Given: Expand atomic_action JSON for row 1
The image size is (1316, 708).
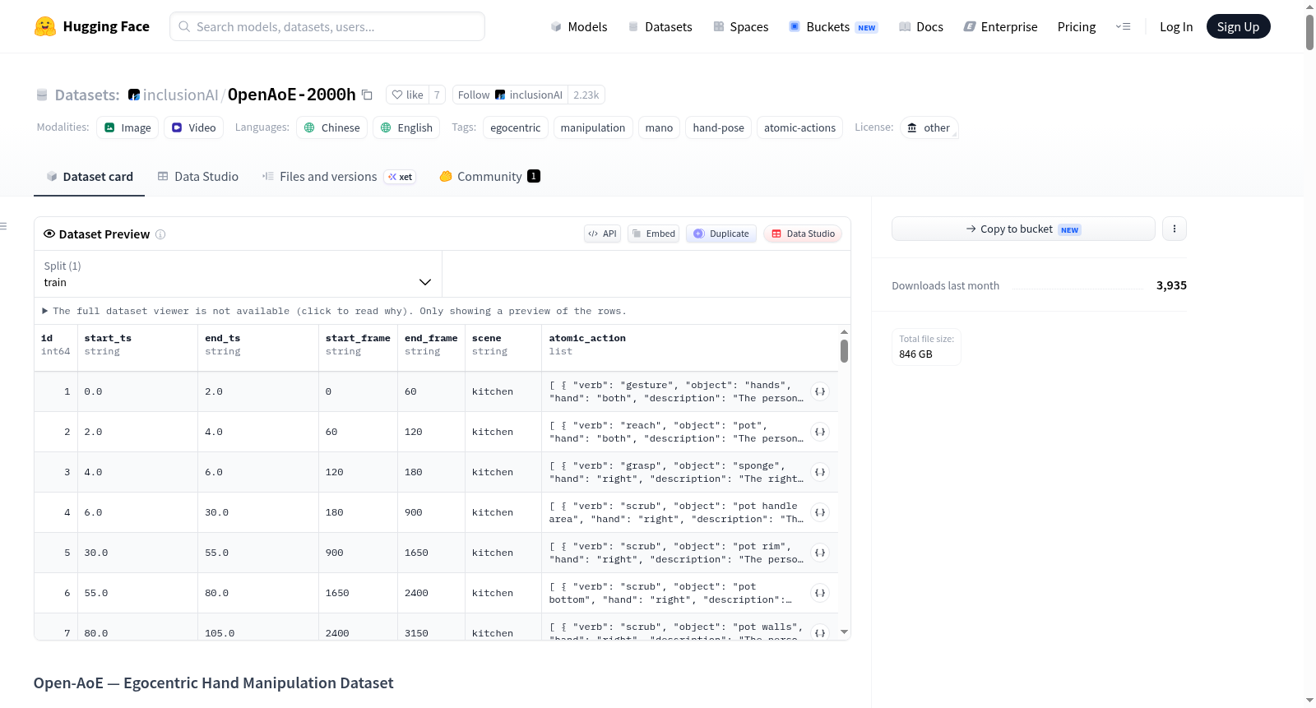Looking at the screenshot, I should (x=820, y=391).
